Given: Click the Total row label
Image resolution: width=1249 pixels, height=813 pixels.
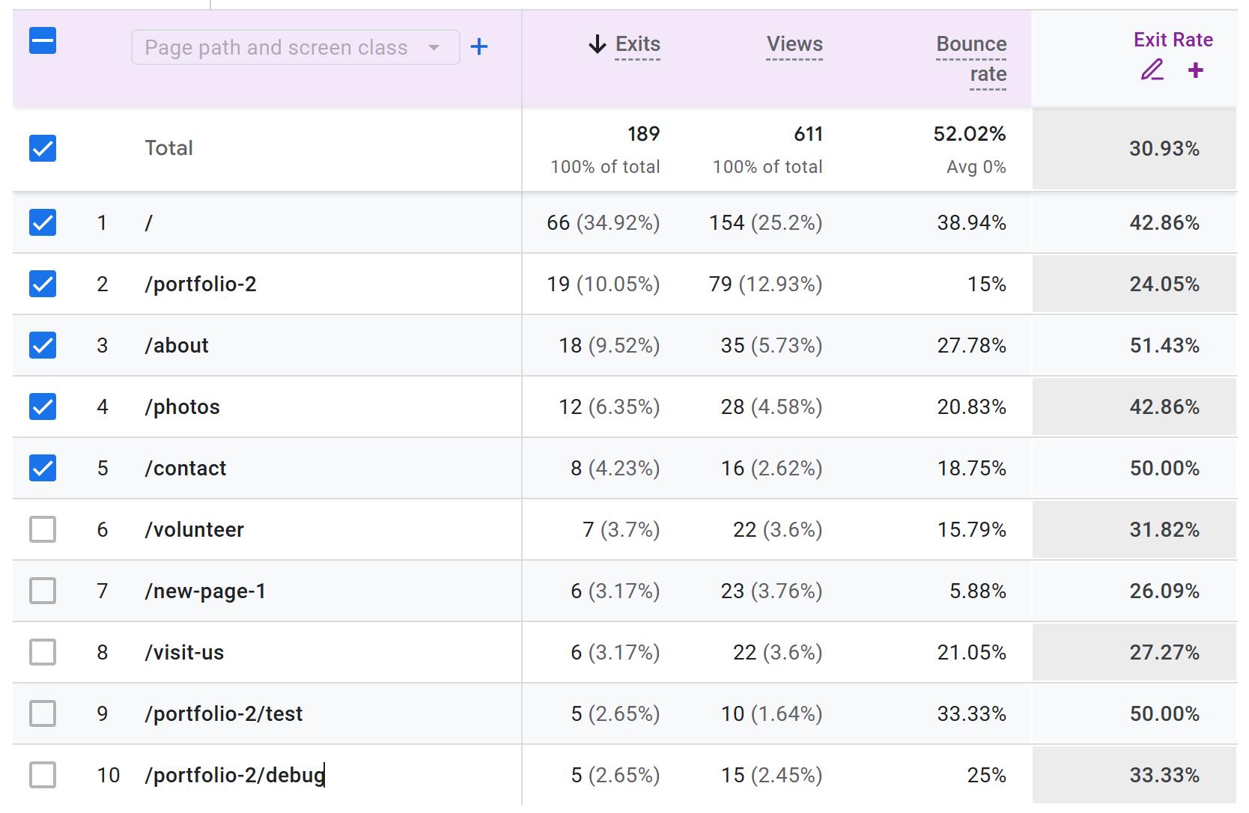Looking at the screenshot, I should (168, 148).
